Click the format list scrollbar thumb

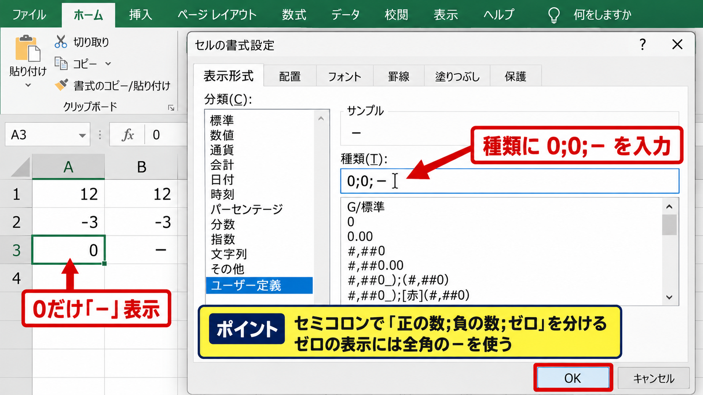coord(669,224)
